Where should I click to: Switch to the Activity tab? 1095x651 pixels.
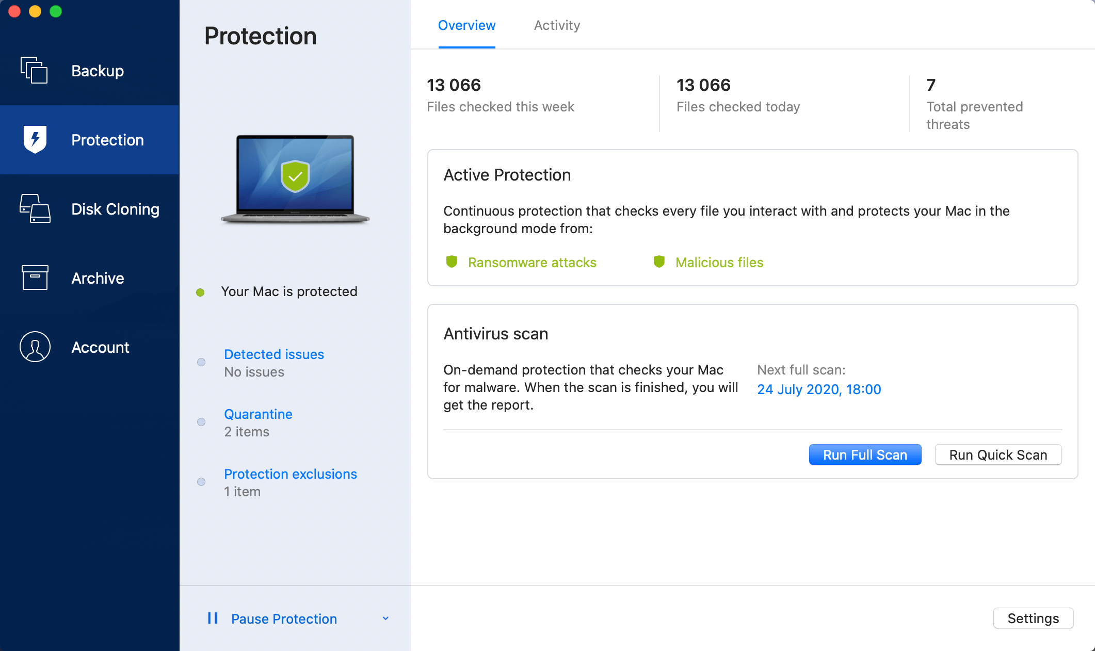point(557,25)
